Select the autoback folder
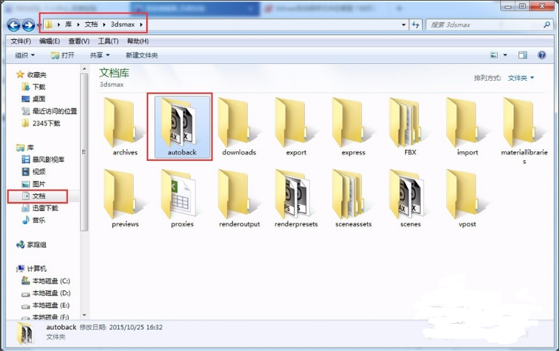 (x=182, y=127)
